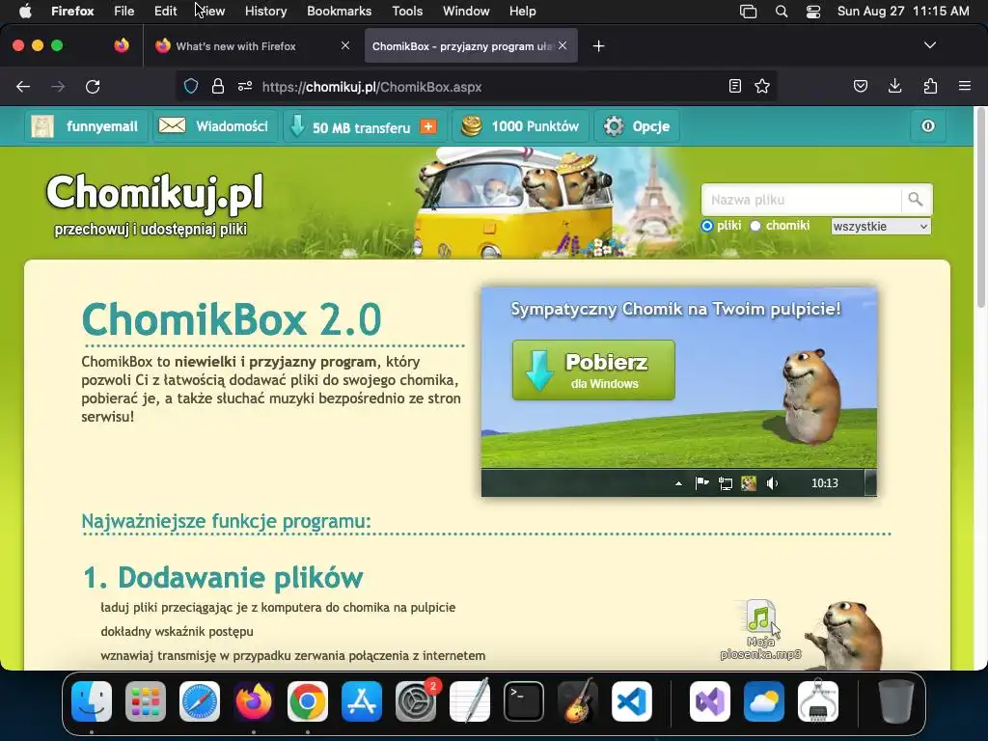Open Wiadomości messages

tap(215, 126)
